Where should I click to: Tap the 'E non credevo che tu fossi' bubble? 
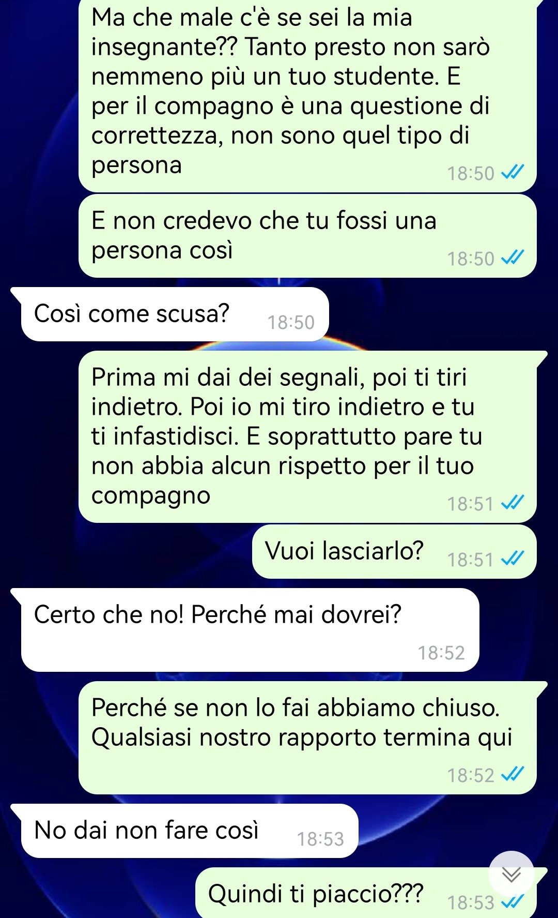[x=307, y=236]
